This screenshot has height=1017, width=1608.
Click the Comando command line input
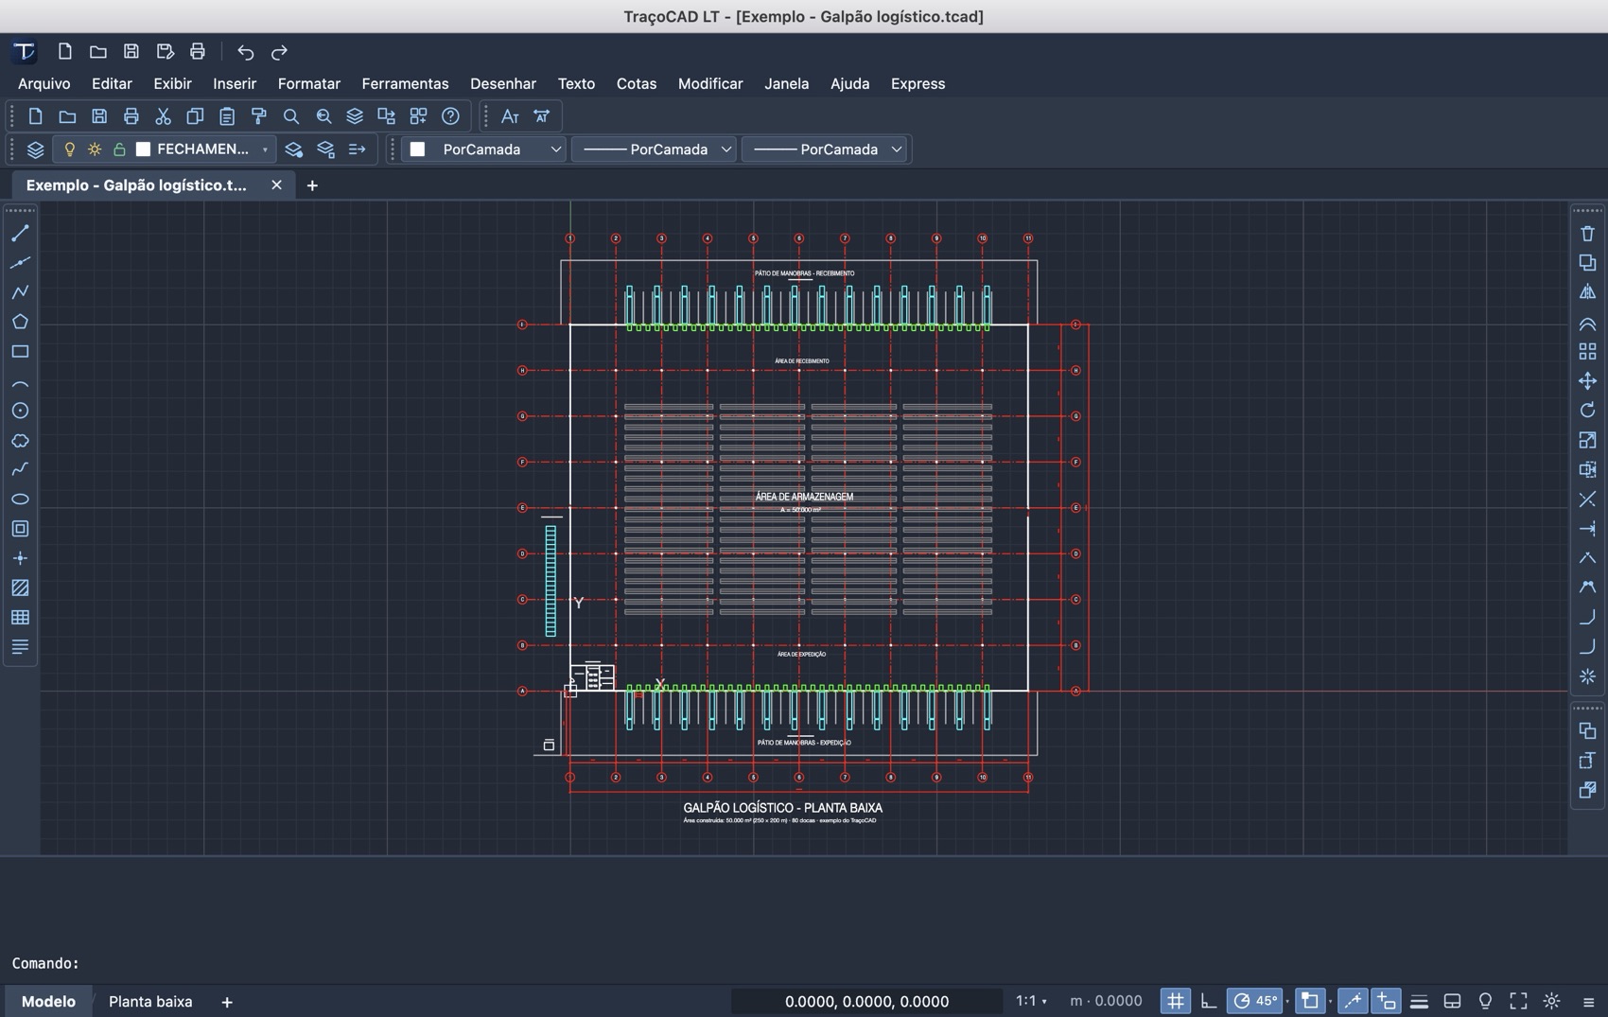pyautogui.click(x=804, y=963)
